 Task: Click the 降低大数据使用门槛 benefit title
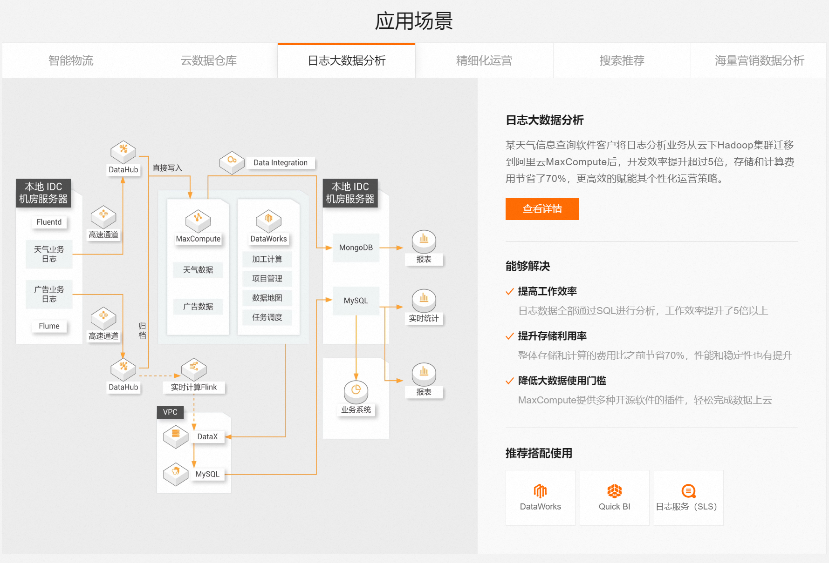click(562, 381)
